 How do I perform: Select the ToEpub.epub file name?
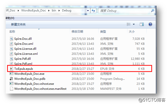pos(24,69)
